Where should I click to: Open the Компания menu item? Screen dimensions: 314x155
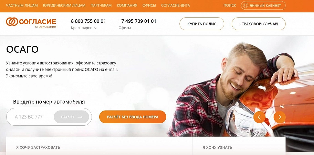coord(127,6)
